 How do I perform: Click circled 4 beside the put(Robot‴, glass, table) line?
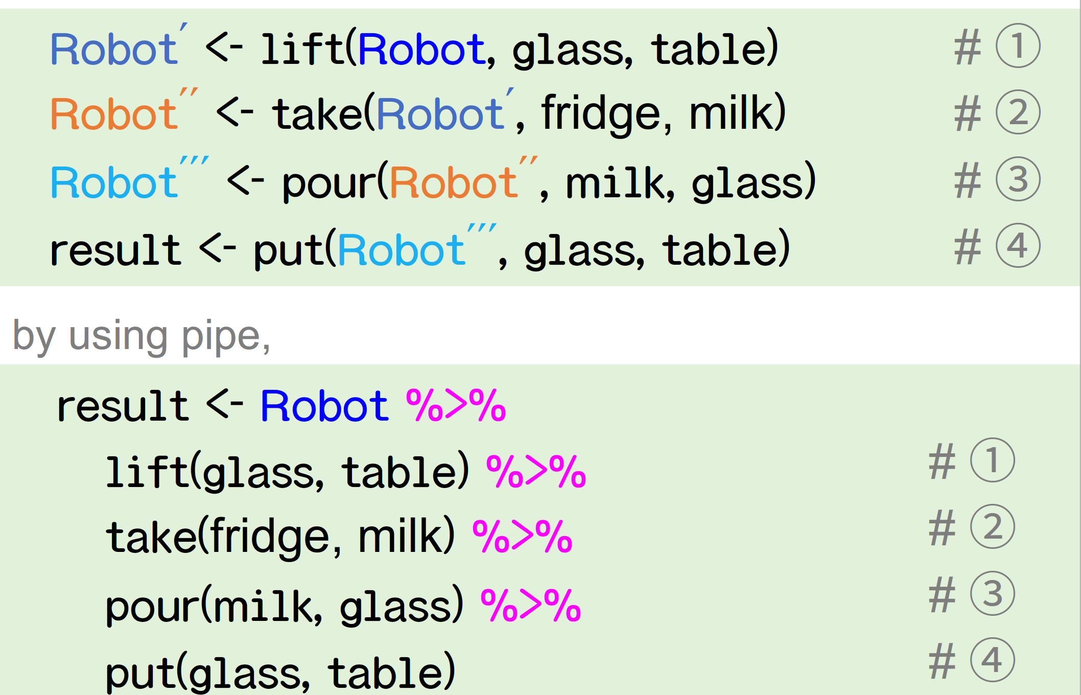click(1018, 246)
